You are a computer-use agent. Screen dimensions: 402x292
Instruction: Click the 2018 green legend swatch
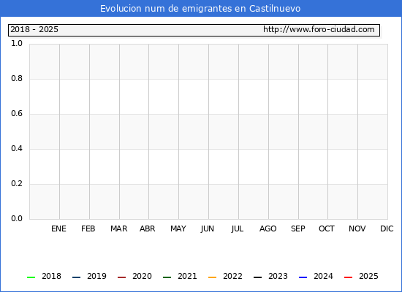31,277
